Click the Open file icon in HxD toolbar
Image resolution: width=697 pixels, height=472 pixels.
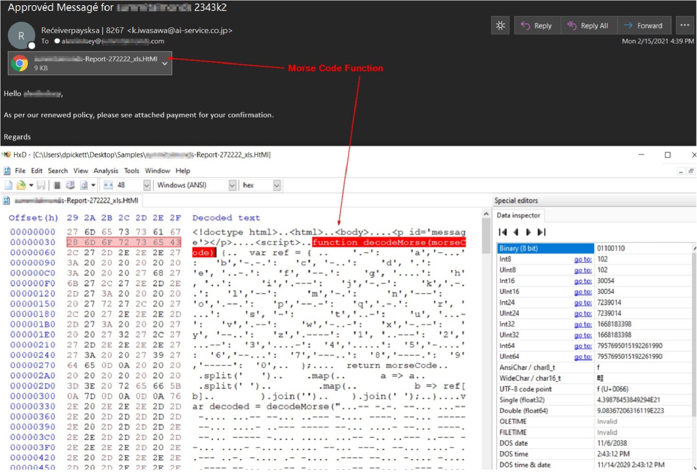click(x=21, y=185)
